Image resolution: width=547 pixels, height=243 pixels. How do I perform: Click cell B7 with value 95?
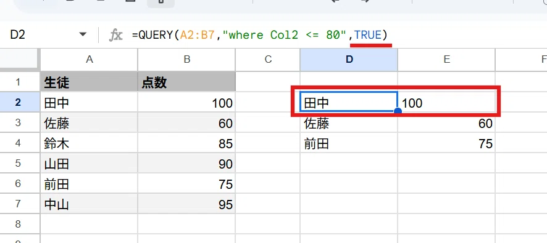187,204
